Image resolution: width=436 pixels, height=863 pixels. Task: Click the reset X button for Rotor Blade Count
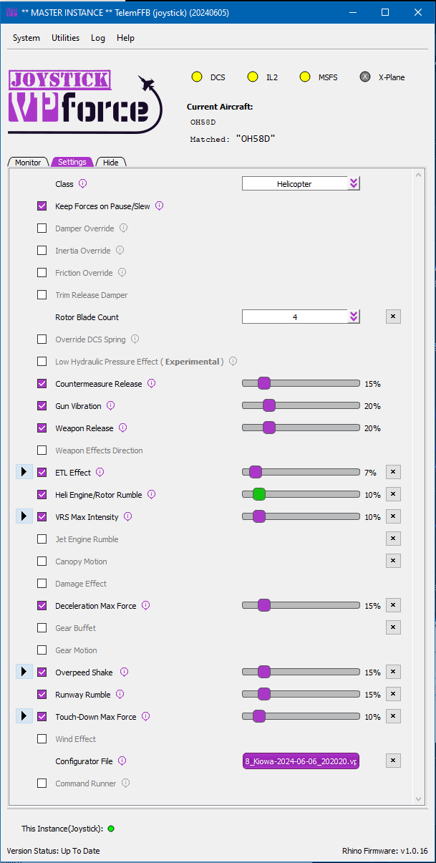coord(393,317)
